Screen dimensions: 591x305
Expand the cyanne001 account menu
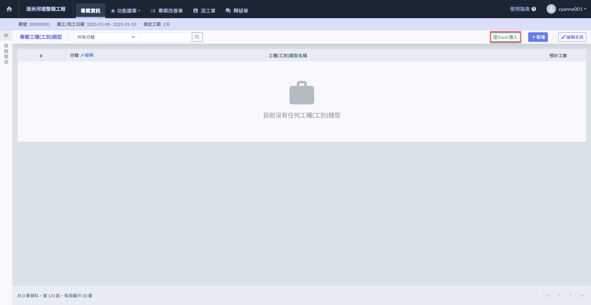(572, 9)
